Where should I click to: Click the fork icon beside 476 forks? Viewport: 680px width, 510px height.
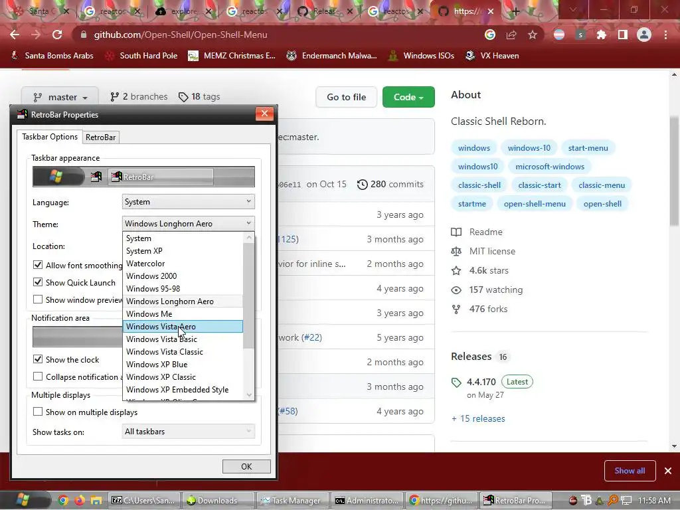pyautogui.click(x=456, y=309)
